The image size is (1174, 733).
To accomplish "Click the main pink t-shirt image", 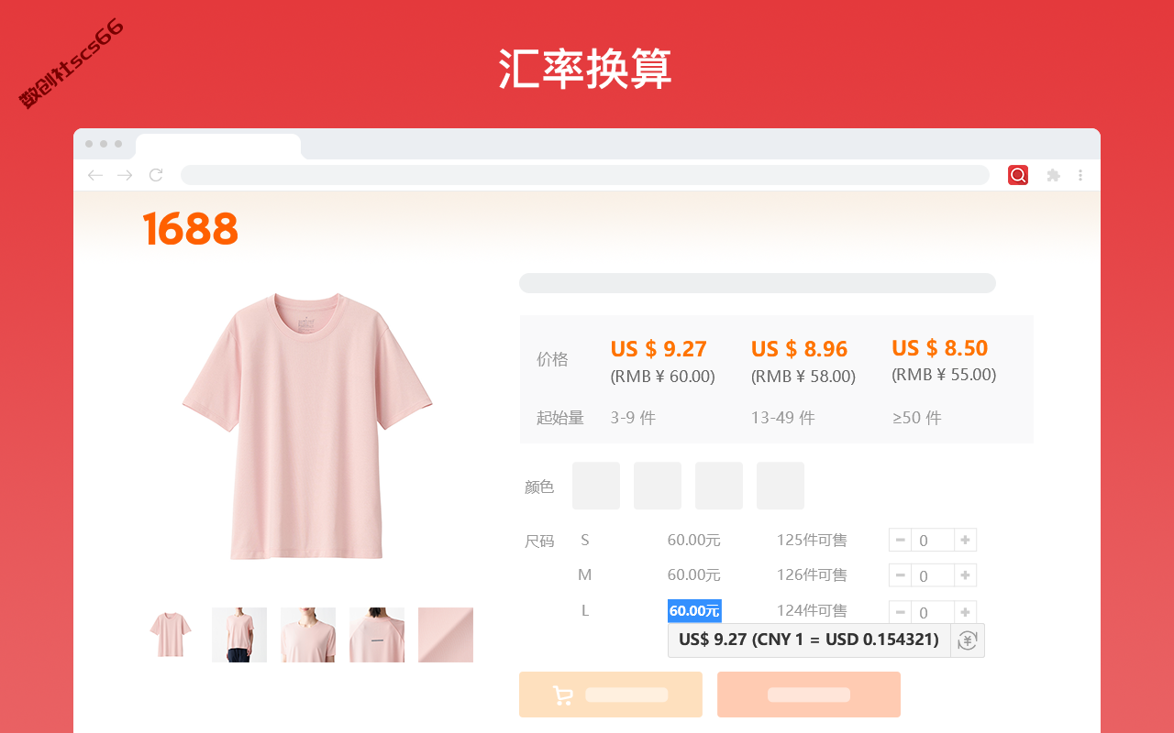I will click(307, 426).
